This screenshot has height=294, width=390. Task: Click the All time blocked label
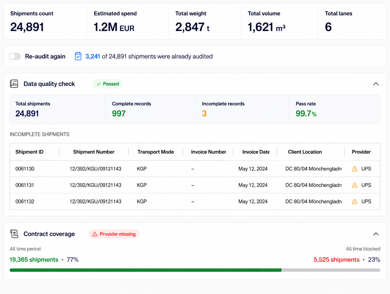pyautogui.click(x=363, y=249)
